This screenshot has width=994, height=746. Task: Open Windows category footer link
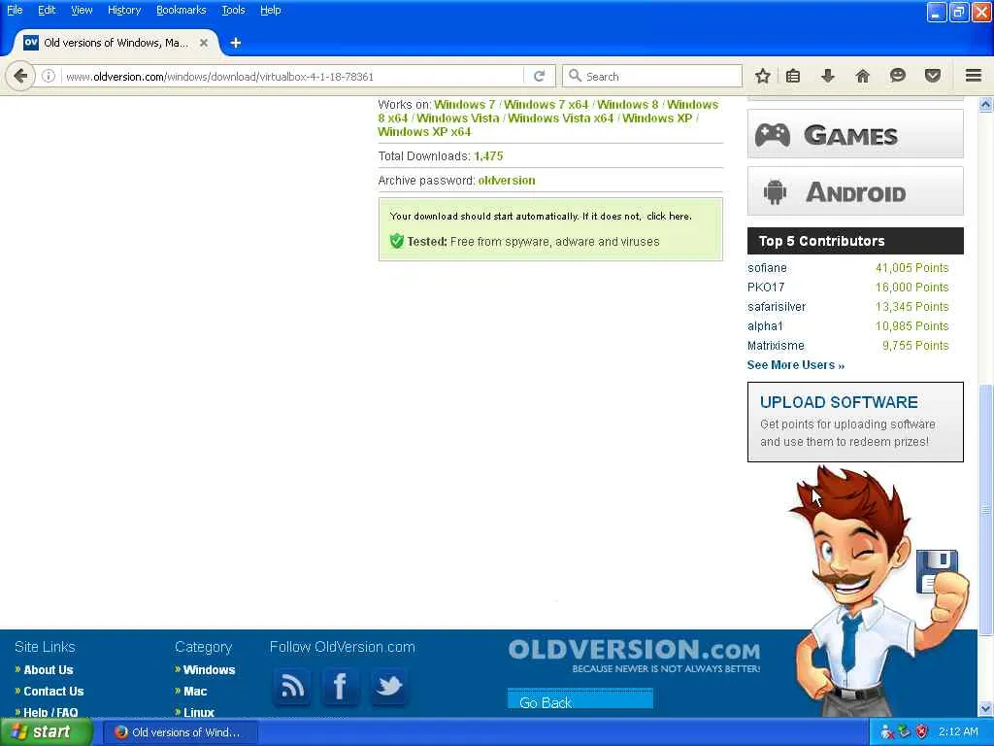[210, 670]
